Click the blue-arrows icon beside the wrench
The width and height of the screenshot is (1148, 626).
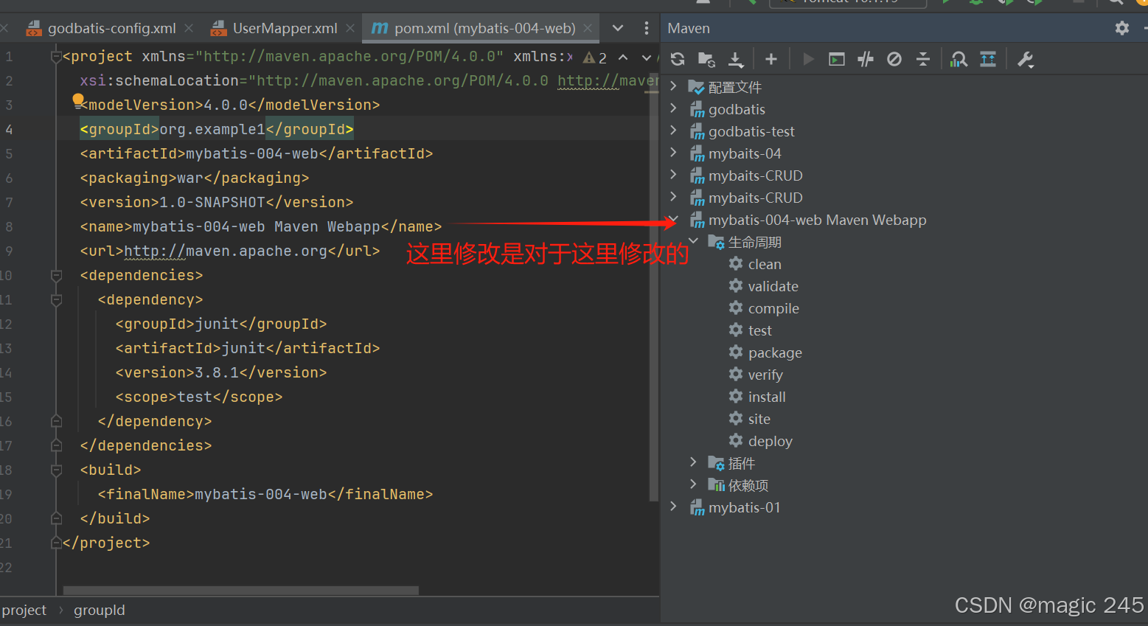[x=988, y=59]
